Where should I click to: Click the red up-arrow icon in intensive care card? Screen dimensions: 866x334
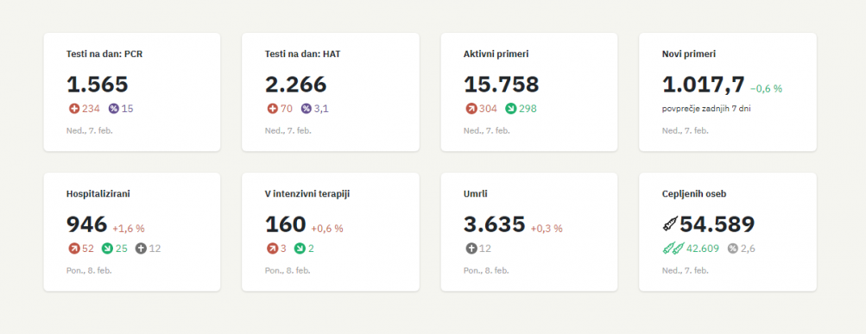(272, 249)
